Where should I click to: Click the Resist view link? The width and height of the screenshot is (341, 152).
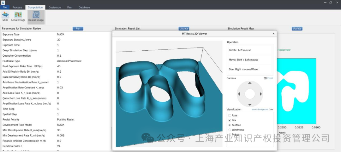pyautogui.click(x=284, y=50)
